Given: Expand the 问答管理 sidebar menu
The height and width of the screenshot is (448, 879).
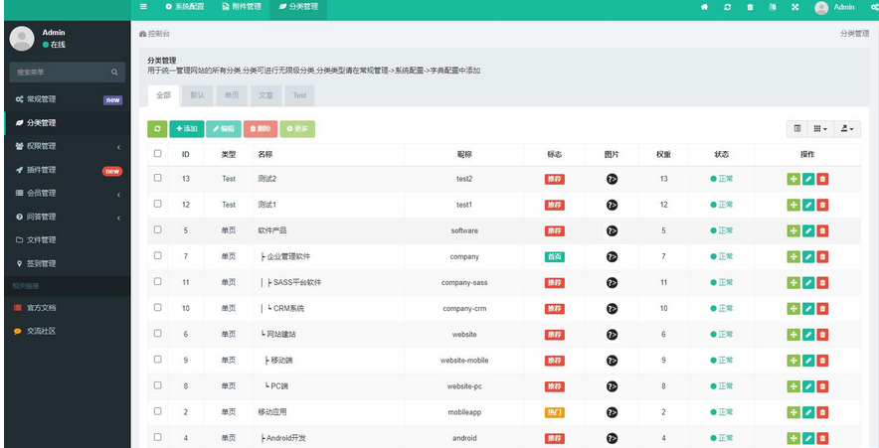Looking at the screenshot, I should click(68, 217).
